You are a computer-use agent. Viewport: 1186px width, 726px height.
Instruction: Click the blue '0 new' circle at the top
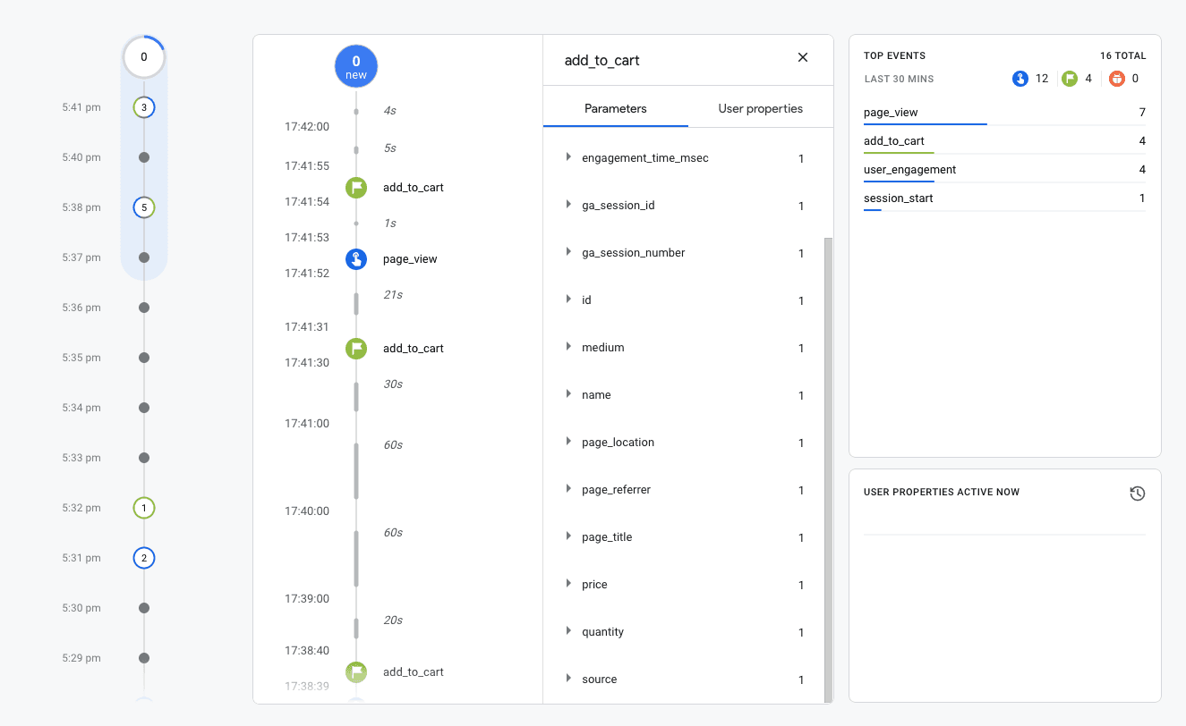356,67
